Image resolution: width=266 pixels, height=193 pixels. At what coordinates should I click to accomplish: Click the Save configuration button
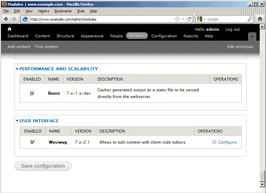(43, 166)
